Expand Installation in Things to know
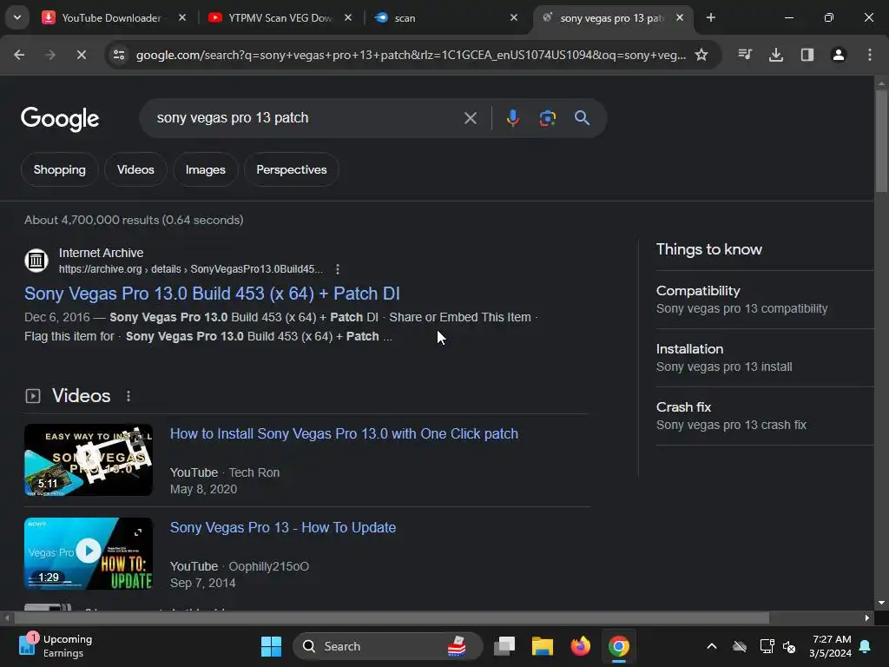The image size is (889, 667). tap(765, 358)
